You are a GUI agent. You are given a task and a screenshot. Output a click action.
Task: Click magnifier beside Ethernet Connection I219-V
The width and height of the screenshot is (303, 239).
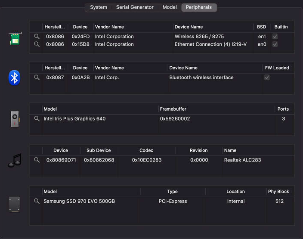point(37,44)
